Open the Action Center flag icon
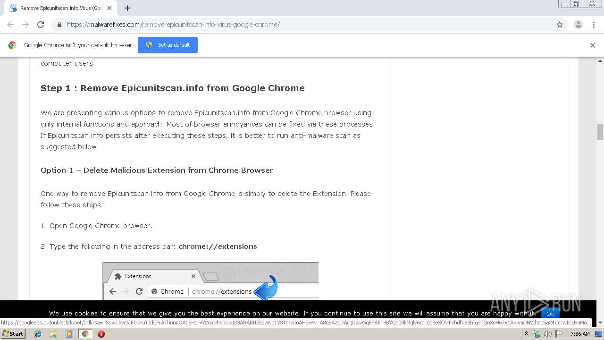This screenshot has height=340, width=604. pyautogui.click(x=559, y=334)
